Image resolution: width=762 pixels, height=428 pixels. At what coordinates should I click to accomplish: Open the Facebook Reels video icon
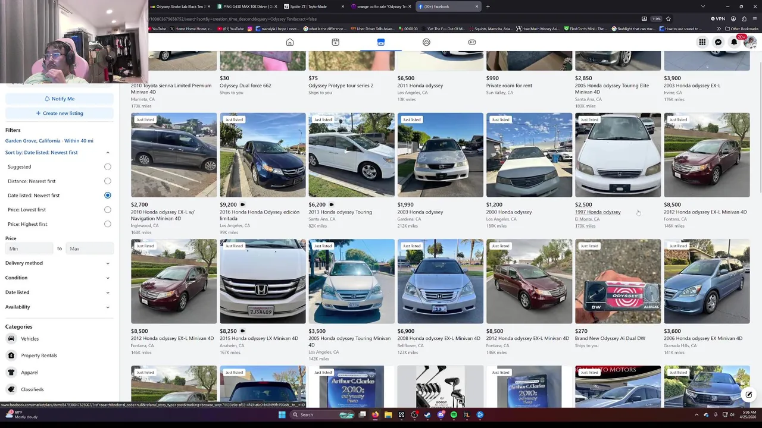[x=335, y=42]
